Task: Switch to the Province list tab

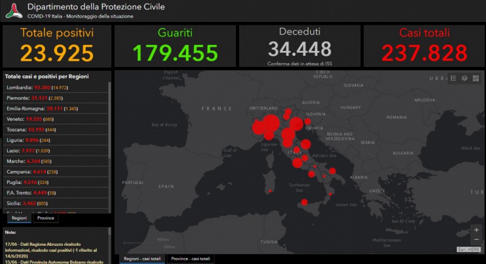Action: click(x=46, y=218)
